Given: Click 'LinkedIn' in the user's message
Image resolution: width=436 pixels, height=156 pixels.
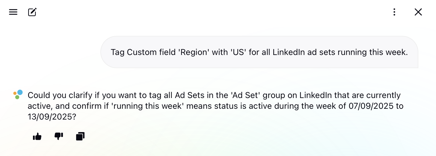Looking at the screenshot, I should click(x=289, y=52).
